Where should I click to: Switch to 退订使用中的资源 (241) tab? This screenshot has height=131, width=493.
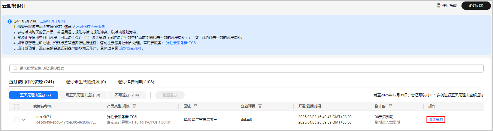(x=32, y=82)
